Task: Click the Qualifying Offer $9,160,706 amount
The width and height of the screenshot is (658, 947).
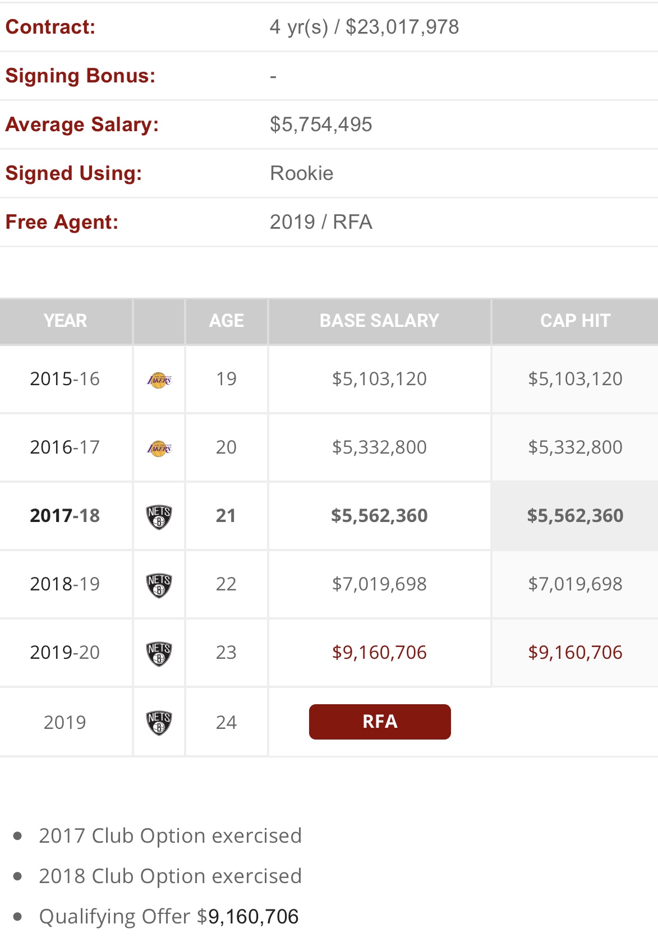Action: tap(253, 917)
